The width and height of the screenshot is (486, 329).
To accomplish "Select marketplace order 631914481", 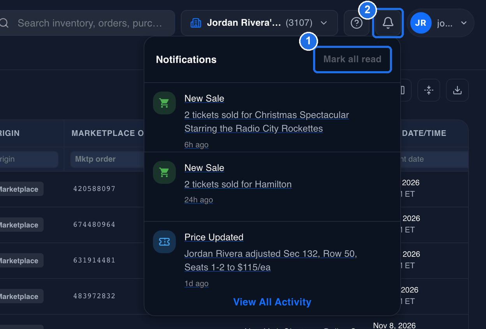I will pos(94,260).
